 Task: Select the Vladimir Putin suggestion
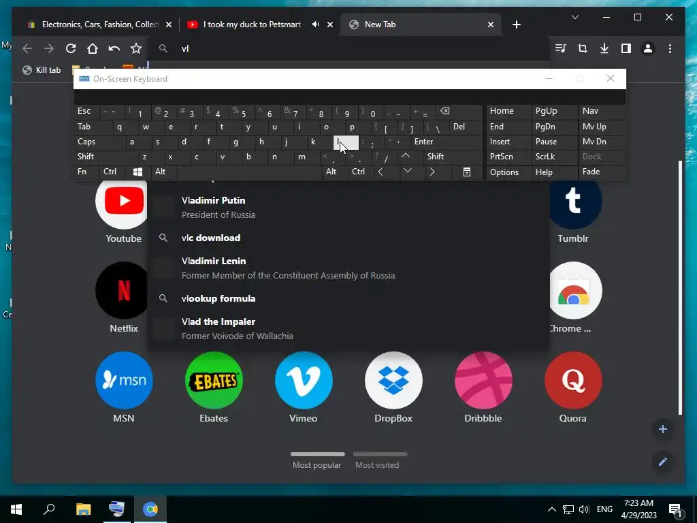pyautogui.click(x=348, y=207)
